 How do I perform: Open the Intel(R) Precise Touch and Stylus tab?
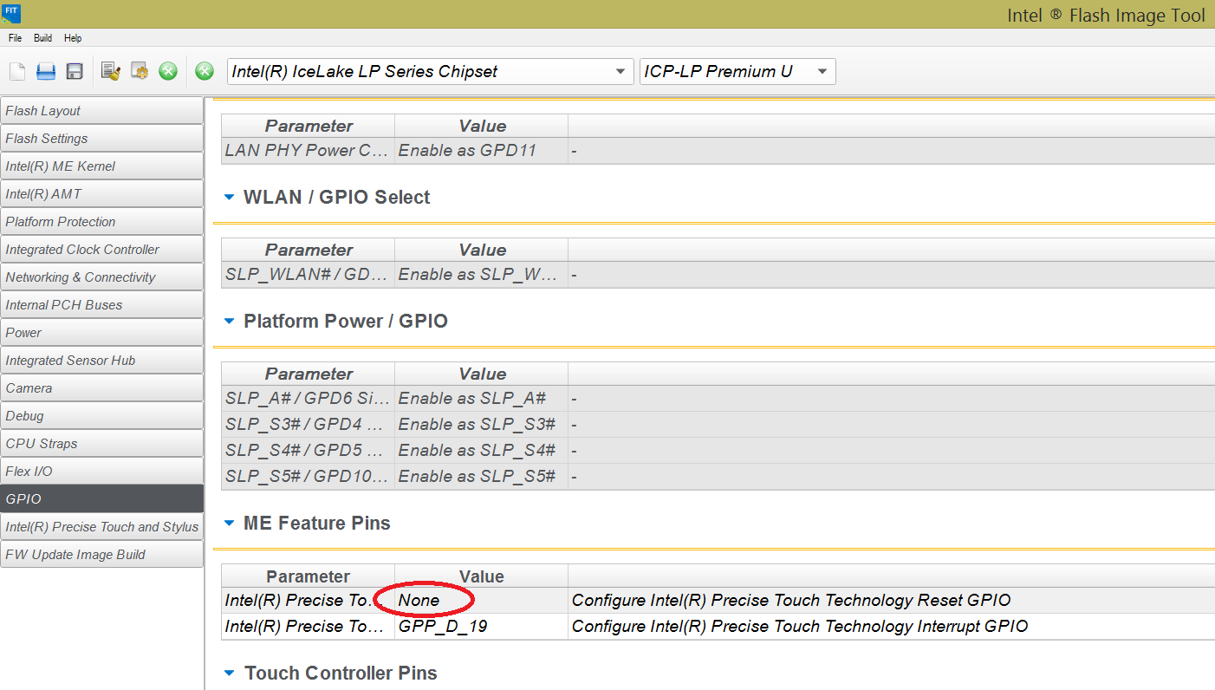click(x=102, y=527)
